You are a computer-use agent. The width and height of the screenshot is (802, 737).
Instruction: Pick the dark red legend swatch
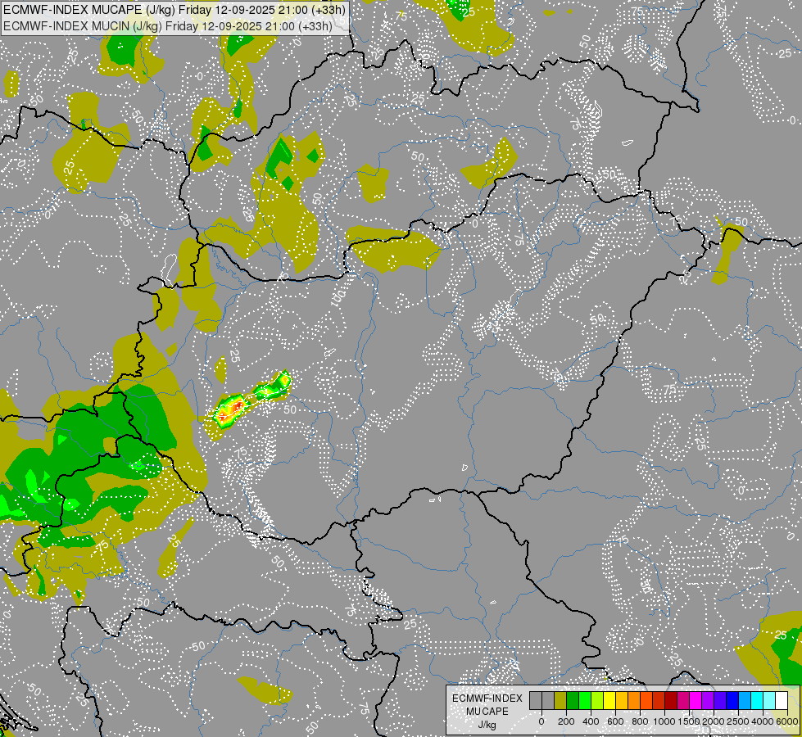click(672, 701)
